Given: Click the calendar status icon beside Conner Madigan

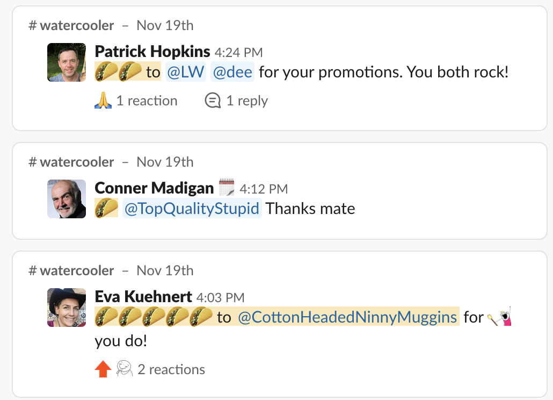Looking at the screenshot, I should pyautogui.click(x=227, y=188).
